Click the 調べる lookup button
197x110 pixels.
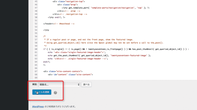pos(86,85)
